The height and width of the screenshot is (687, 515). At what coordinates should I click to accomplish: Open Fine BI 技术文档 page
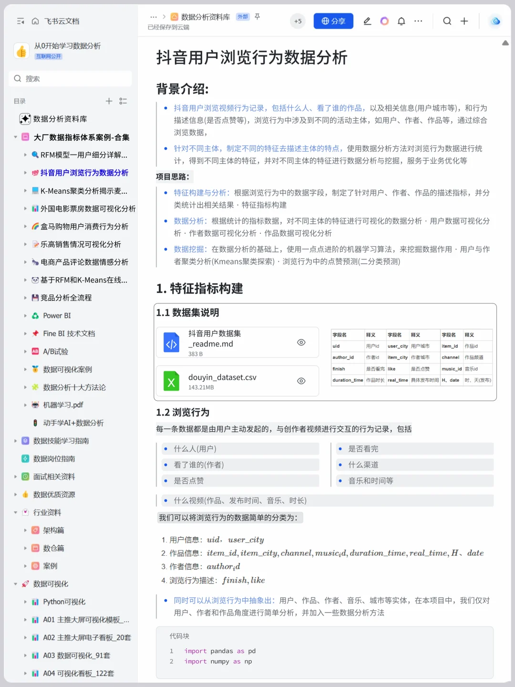[69, 333]
